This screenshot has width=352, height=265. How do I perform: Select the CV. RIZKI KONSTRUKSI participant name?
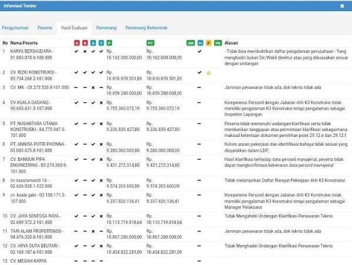pyautogui.click(x=33, y=76)
